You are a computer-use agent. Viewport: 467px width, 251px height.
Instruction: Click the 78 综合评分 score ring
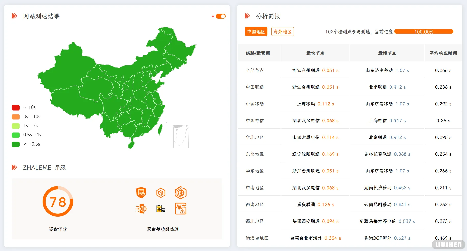[x=58, y=201]
